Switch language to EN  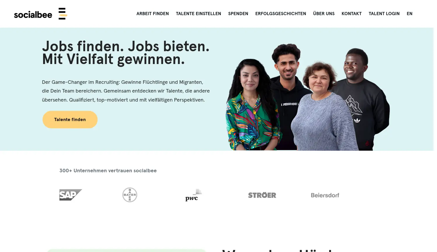pos(410,14)
